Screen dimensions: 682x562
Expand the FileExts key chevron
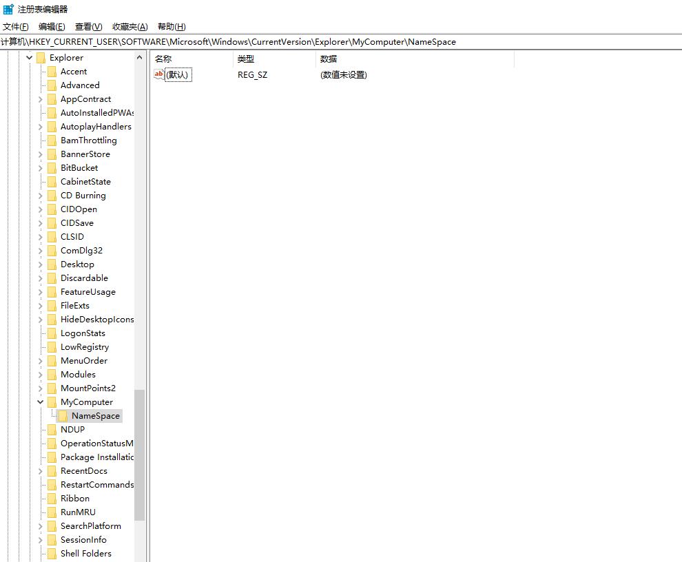(41, 306)
